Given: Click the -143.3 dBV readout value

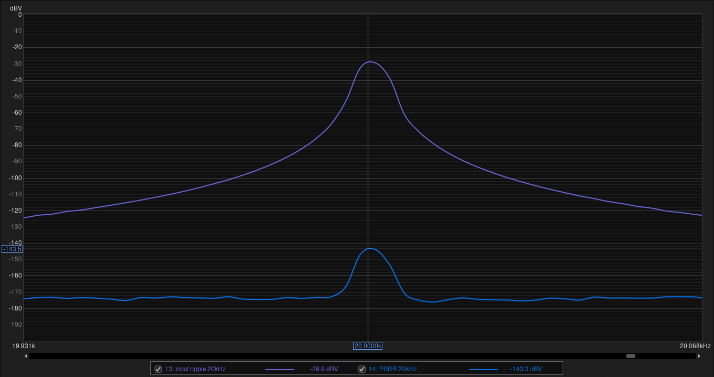Looking at the screenshot, I should pos(526,369).
